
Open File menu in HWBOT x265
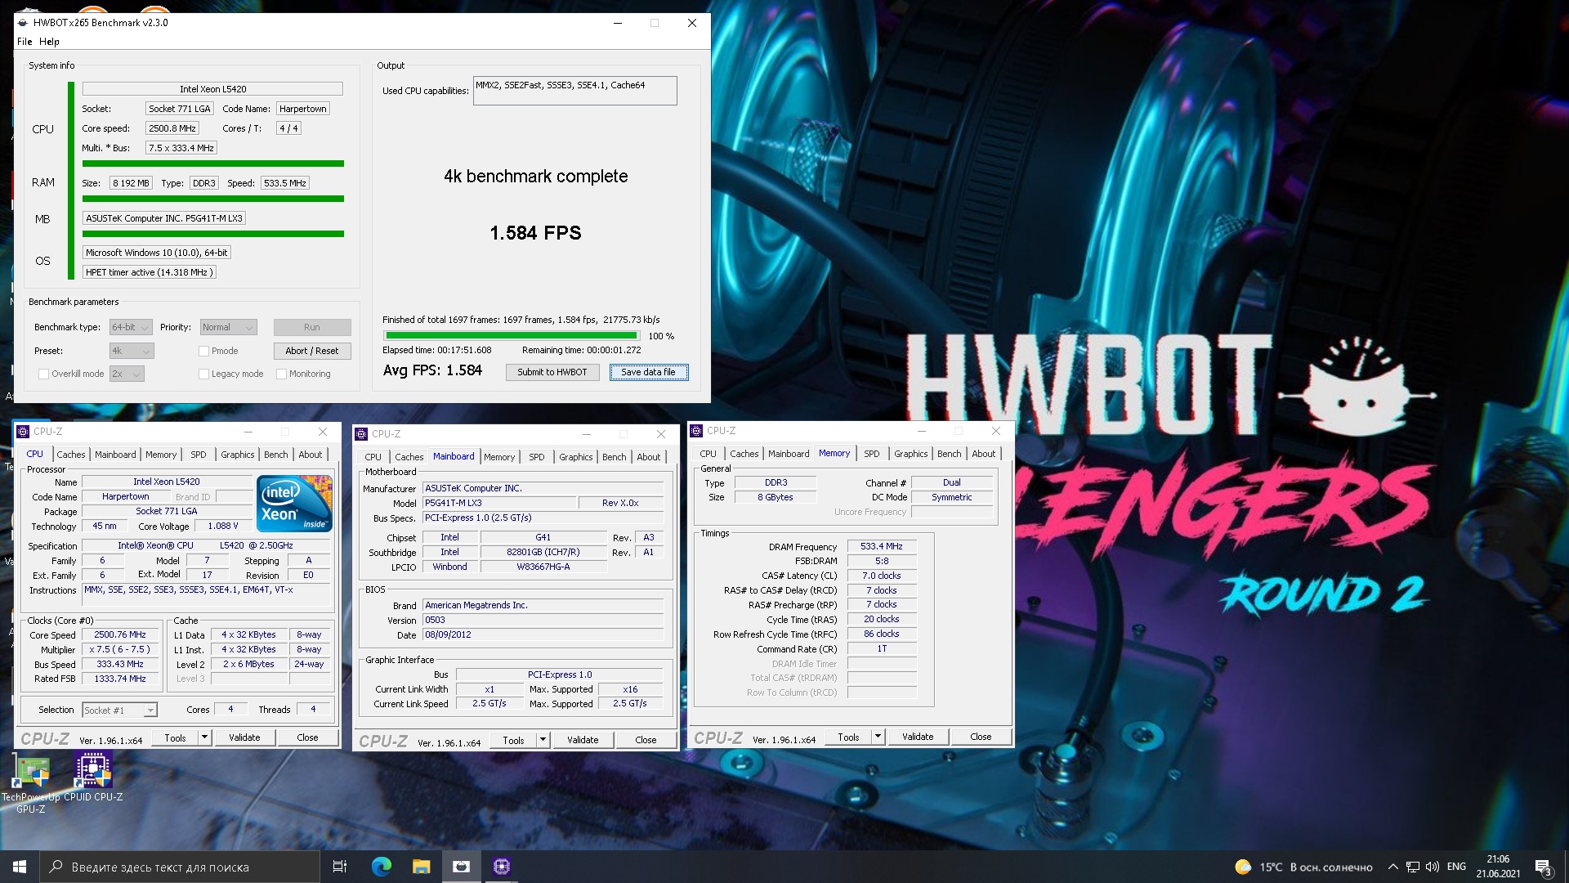tap(25, 42)
